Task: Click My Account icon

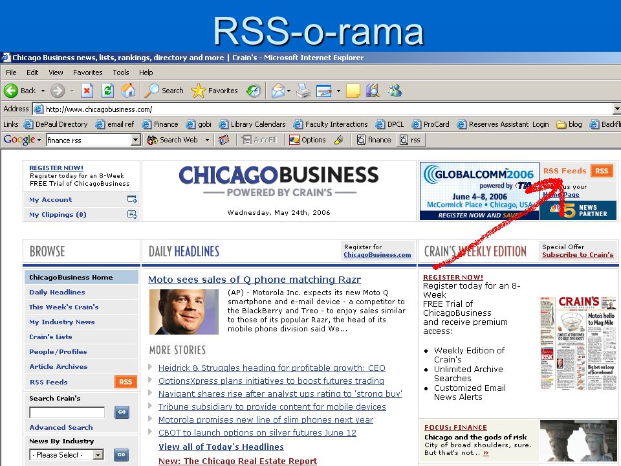Action: [132, 199]
